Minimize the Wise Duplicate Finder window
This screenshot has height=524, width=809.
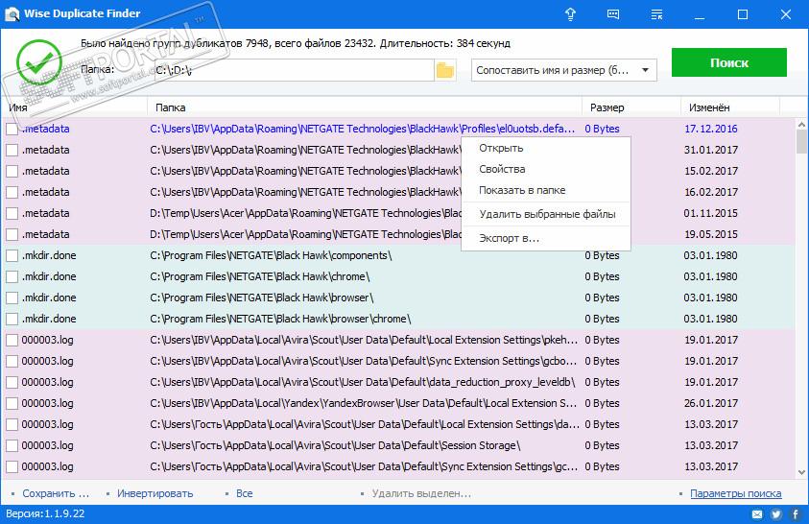[x=700, y=14]
